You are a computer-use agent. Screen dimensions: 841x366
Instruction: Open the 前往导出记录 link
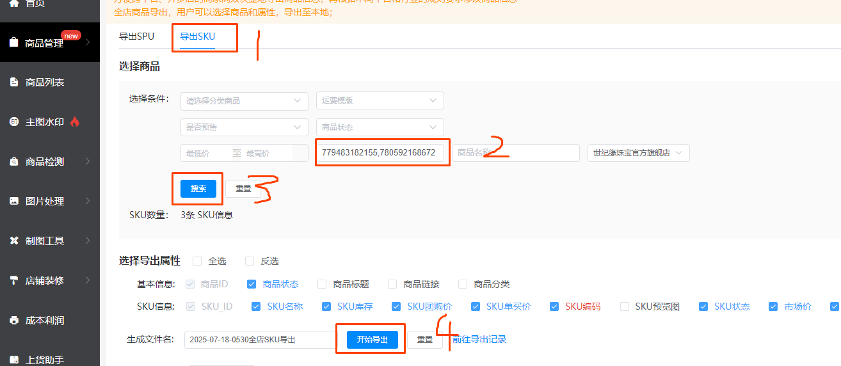[x=479, y=339]
